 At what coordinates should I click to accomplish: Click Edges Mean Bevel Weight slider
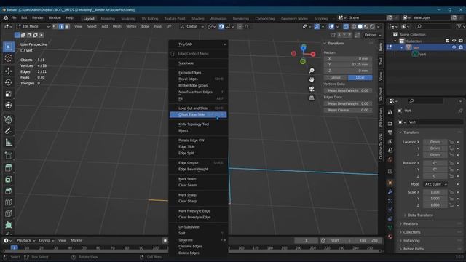pos(348,103)
